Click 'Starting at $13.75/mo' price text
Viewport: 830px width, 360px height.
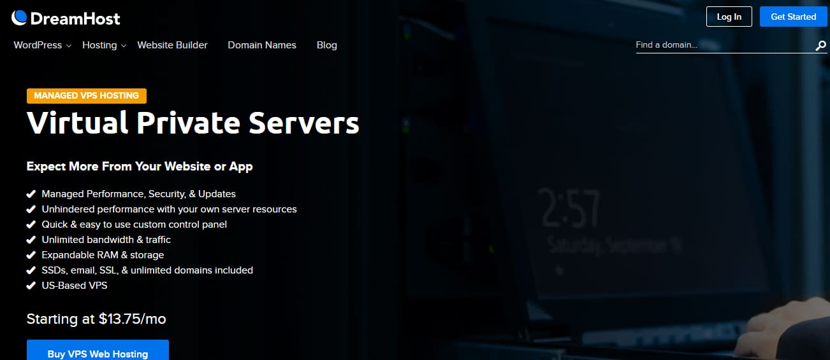pyautogui.click(x=96, y=319)
